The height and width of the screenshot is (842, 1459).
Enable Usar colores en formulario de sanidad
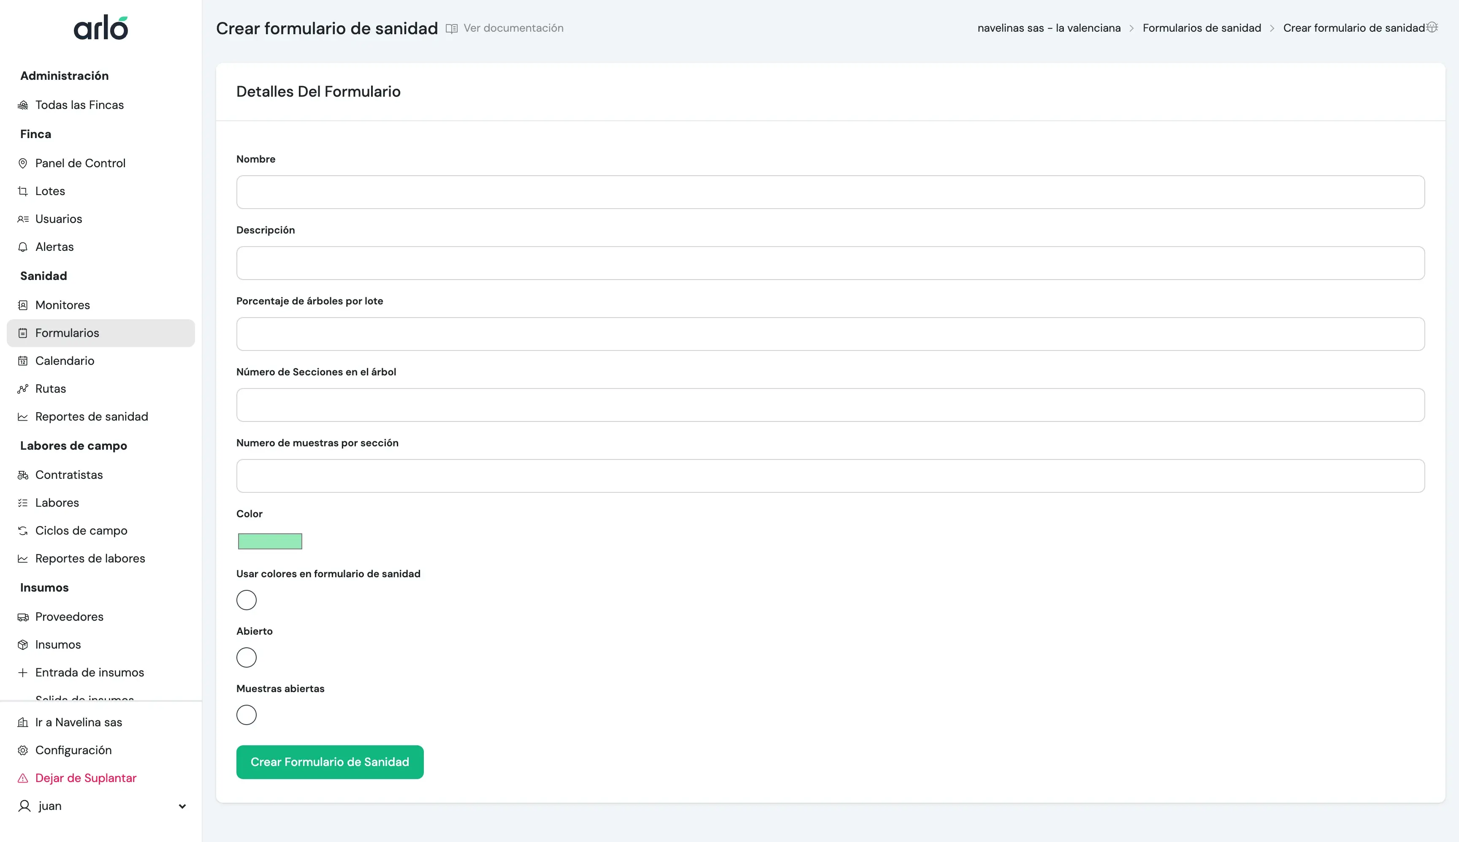coord(247,600)
